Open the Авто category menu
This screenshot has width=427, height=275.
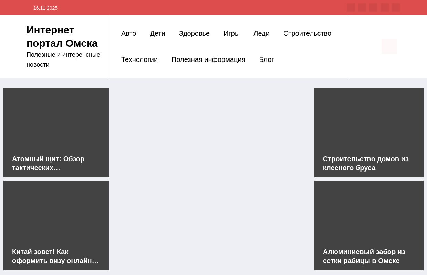128,33
